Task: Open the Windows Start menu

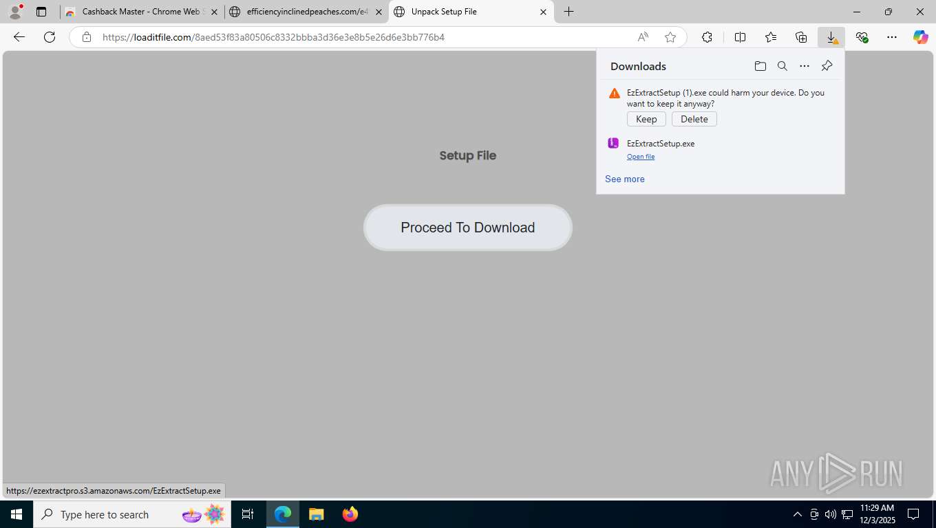Action: pyautogui.click(x=17, y=514)
